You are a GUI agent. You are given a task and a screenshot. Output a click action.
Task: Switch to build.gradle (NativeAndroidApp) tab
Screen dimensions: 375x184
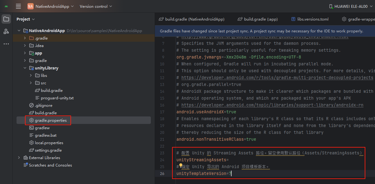pos(192,19)
